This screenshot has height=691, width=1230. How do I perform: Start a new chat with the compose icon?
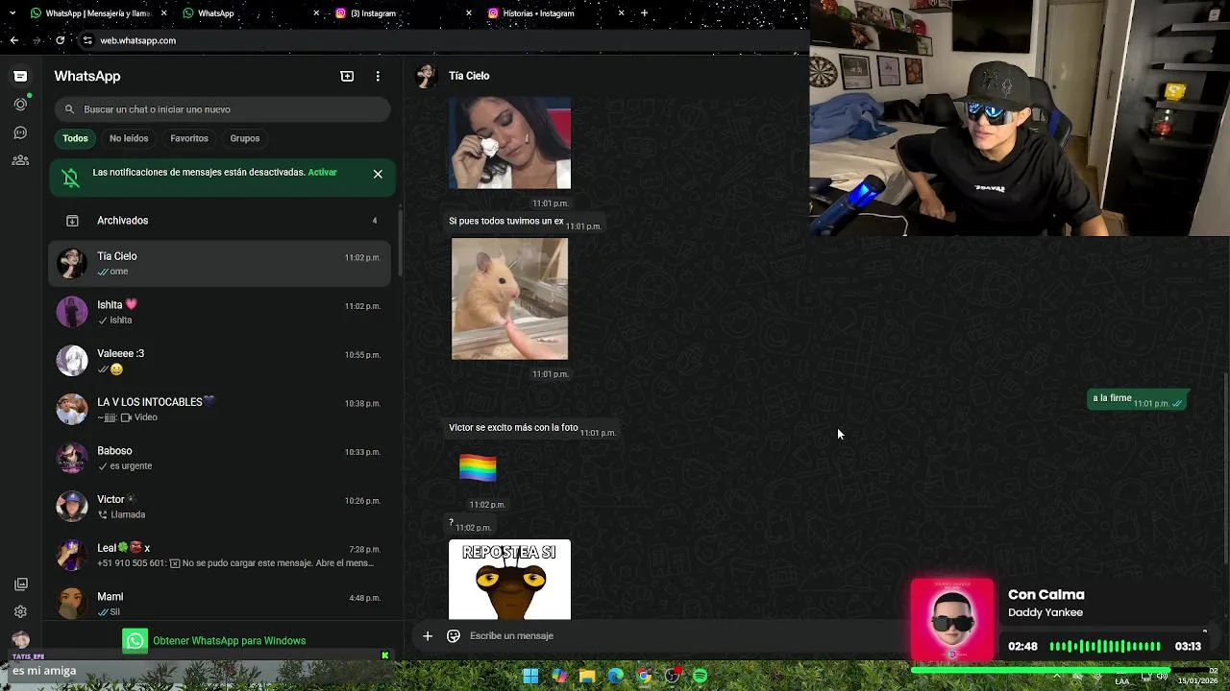347,76
